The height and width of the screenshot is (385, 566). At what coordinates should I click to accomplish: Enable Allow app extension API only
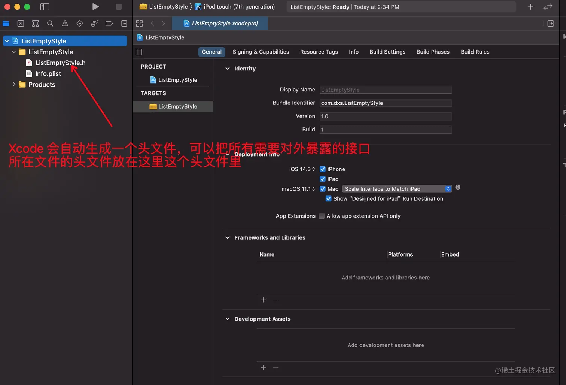pyautogui.click(x=322, y=216)
